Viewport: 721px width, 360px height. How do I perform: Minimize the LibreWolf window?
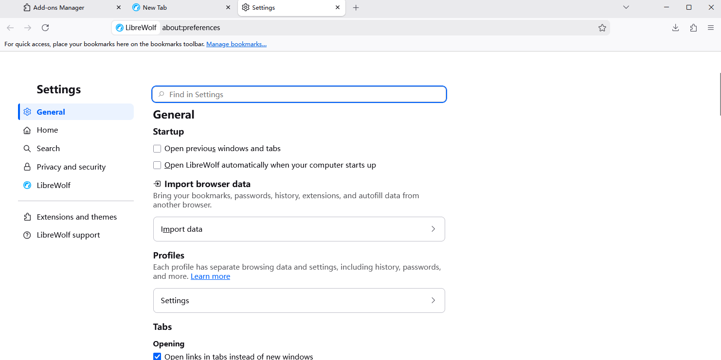pyautogui.click(x=667, y=7)
